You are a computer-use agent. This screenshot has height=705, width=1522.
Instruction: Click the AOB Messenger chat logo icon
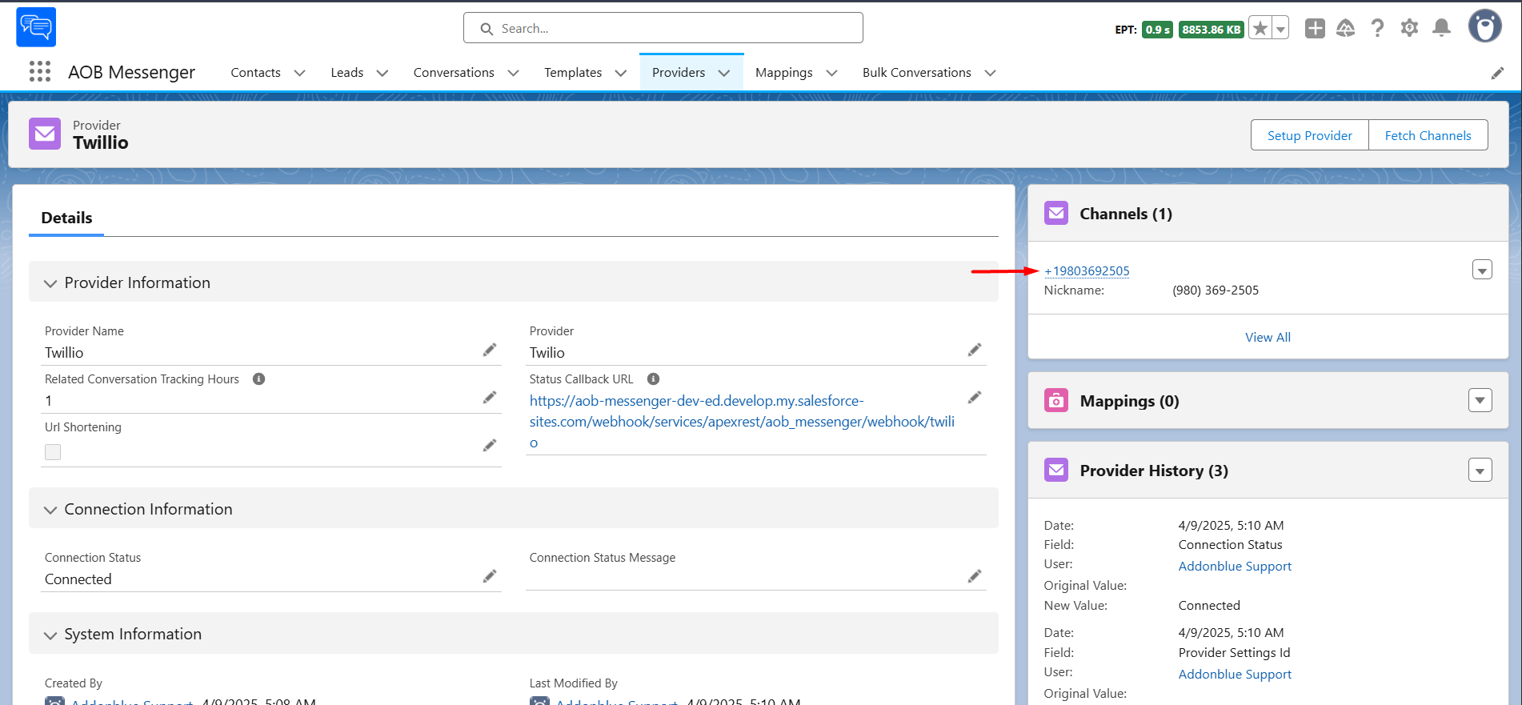click(x=36, y=27)
